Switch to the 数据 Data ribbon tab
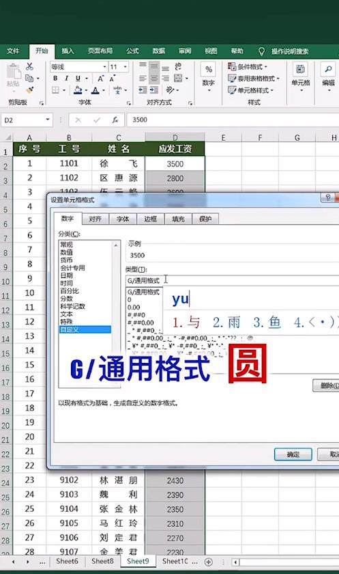The height and width of the screenshot is (574, 339). click(158, 51)
